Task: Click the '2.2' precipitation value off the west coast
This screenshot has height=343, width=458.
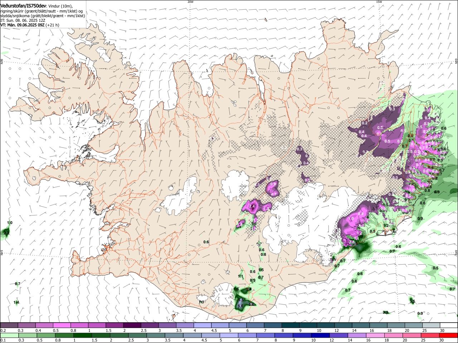Action: click(x=6, y=233)
